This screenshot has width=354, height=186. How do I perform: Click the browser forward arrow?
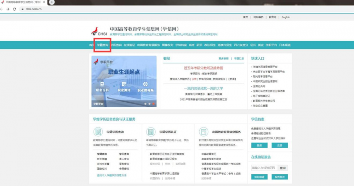7,9
